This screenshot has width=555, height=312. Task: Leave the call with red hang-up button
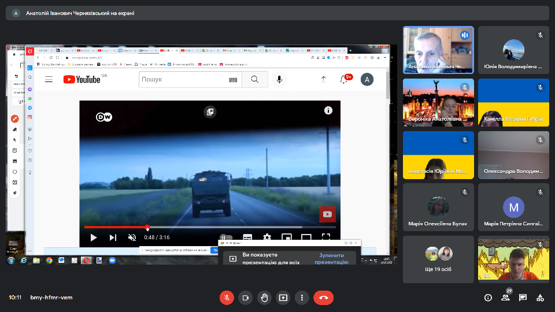[323, 298]
